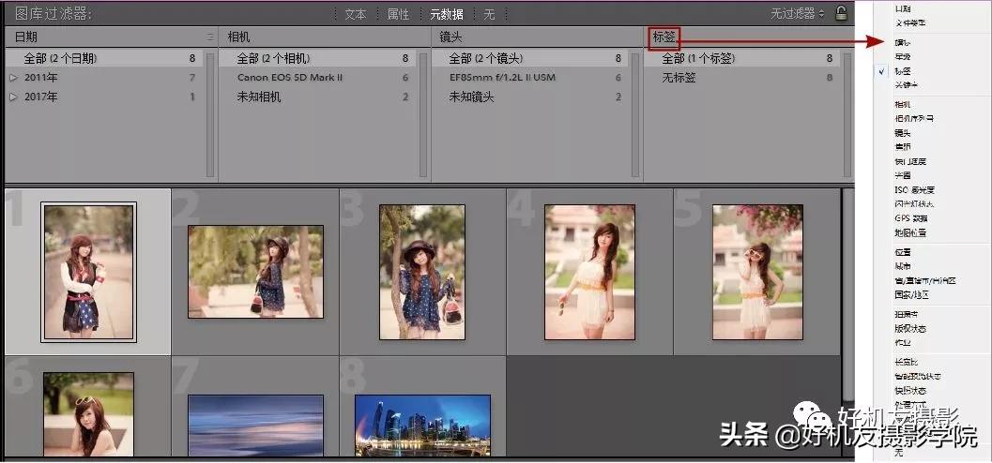The width and height of the screenshot is (992, 463).
Task: Open the date column options menu icon
Action: (210, 37)
